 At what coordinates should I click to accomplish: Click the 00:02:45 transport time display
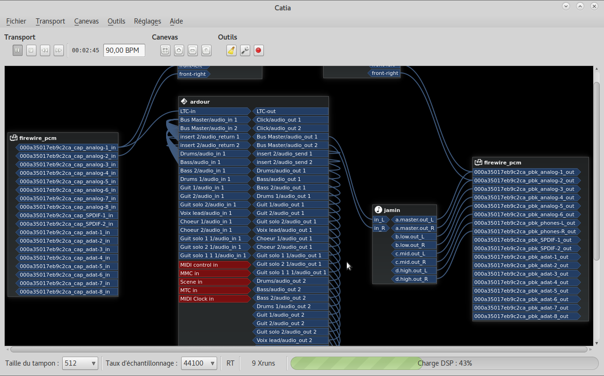point(85,50)
